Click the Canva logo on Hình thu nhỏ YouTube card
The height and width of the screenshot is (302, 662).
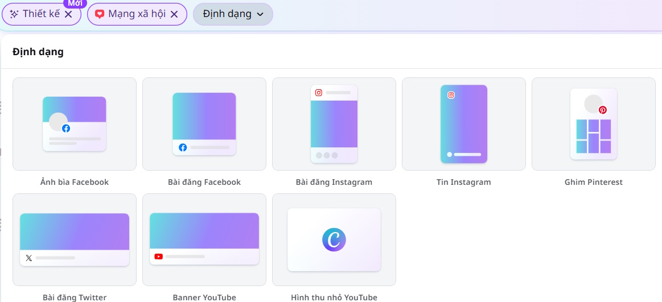pyautogui.click(x=334, y=239)
